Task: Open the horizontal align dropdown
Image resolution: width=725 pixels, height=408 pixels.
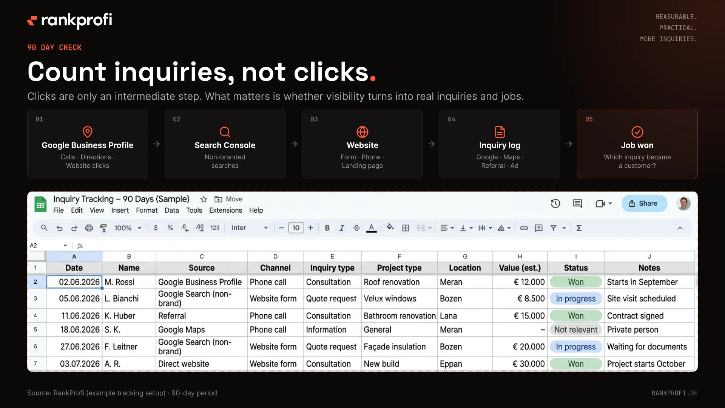Action: (x=447, y=228)
